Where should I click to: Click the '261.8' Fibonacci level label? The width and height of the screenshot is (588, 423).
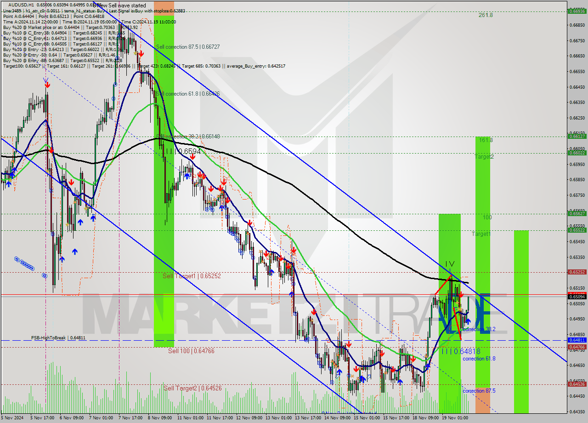coord(486,15)
